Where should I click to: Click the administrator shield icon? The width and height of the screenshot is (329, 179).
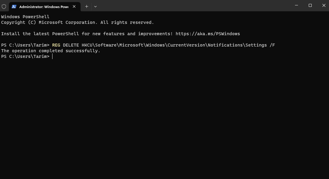click(4, 6)
